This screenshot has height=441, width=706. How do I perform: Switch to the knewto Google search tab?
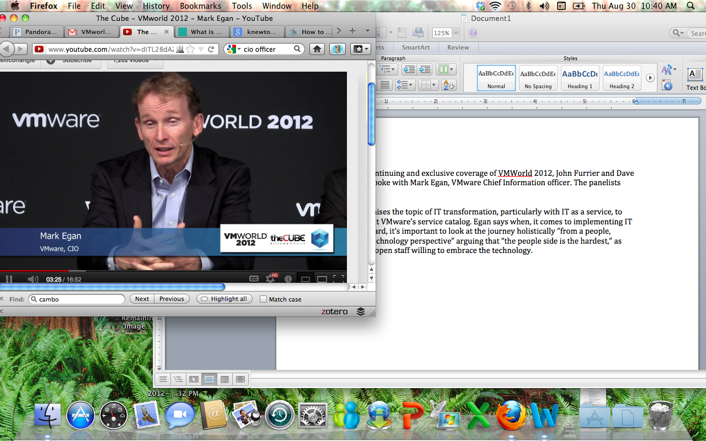(258, 32)
